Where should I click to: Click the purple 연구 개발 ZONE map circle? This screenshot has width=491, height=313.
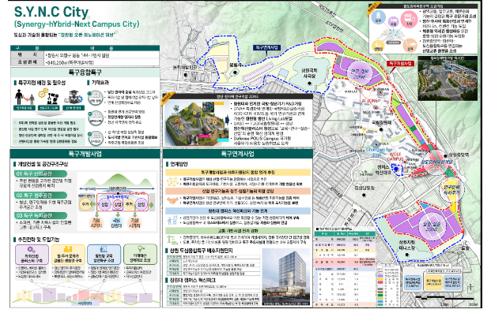[360, 74]
